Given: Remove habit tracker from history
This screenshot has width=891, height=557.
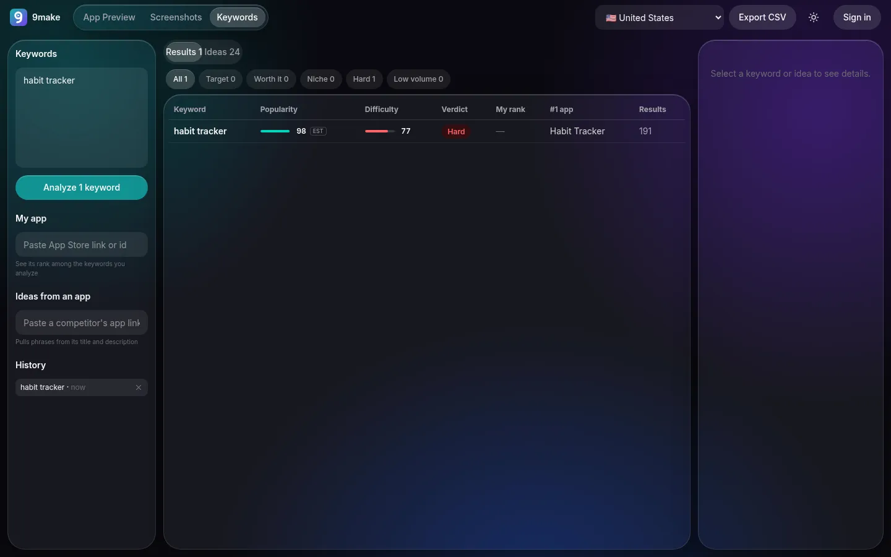Looking at the screenshot, I should [139, 387].
